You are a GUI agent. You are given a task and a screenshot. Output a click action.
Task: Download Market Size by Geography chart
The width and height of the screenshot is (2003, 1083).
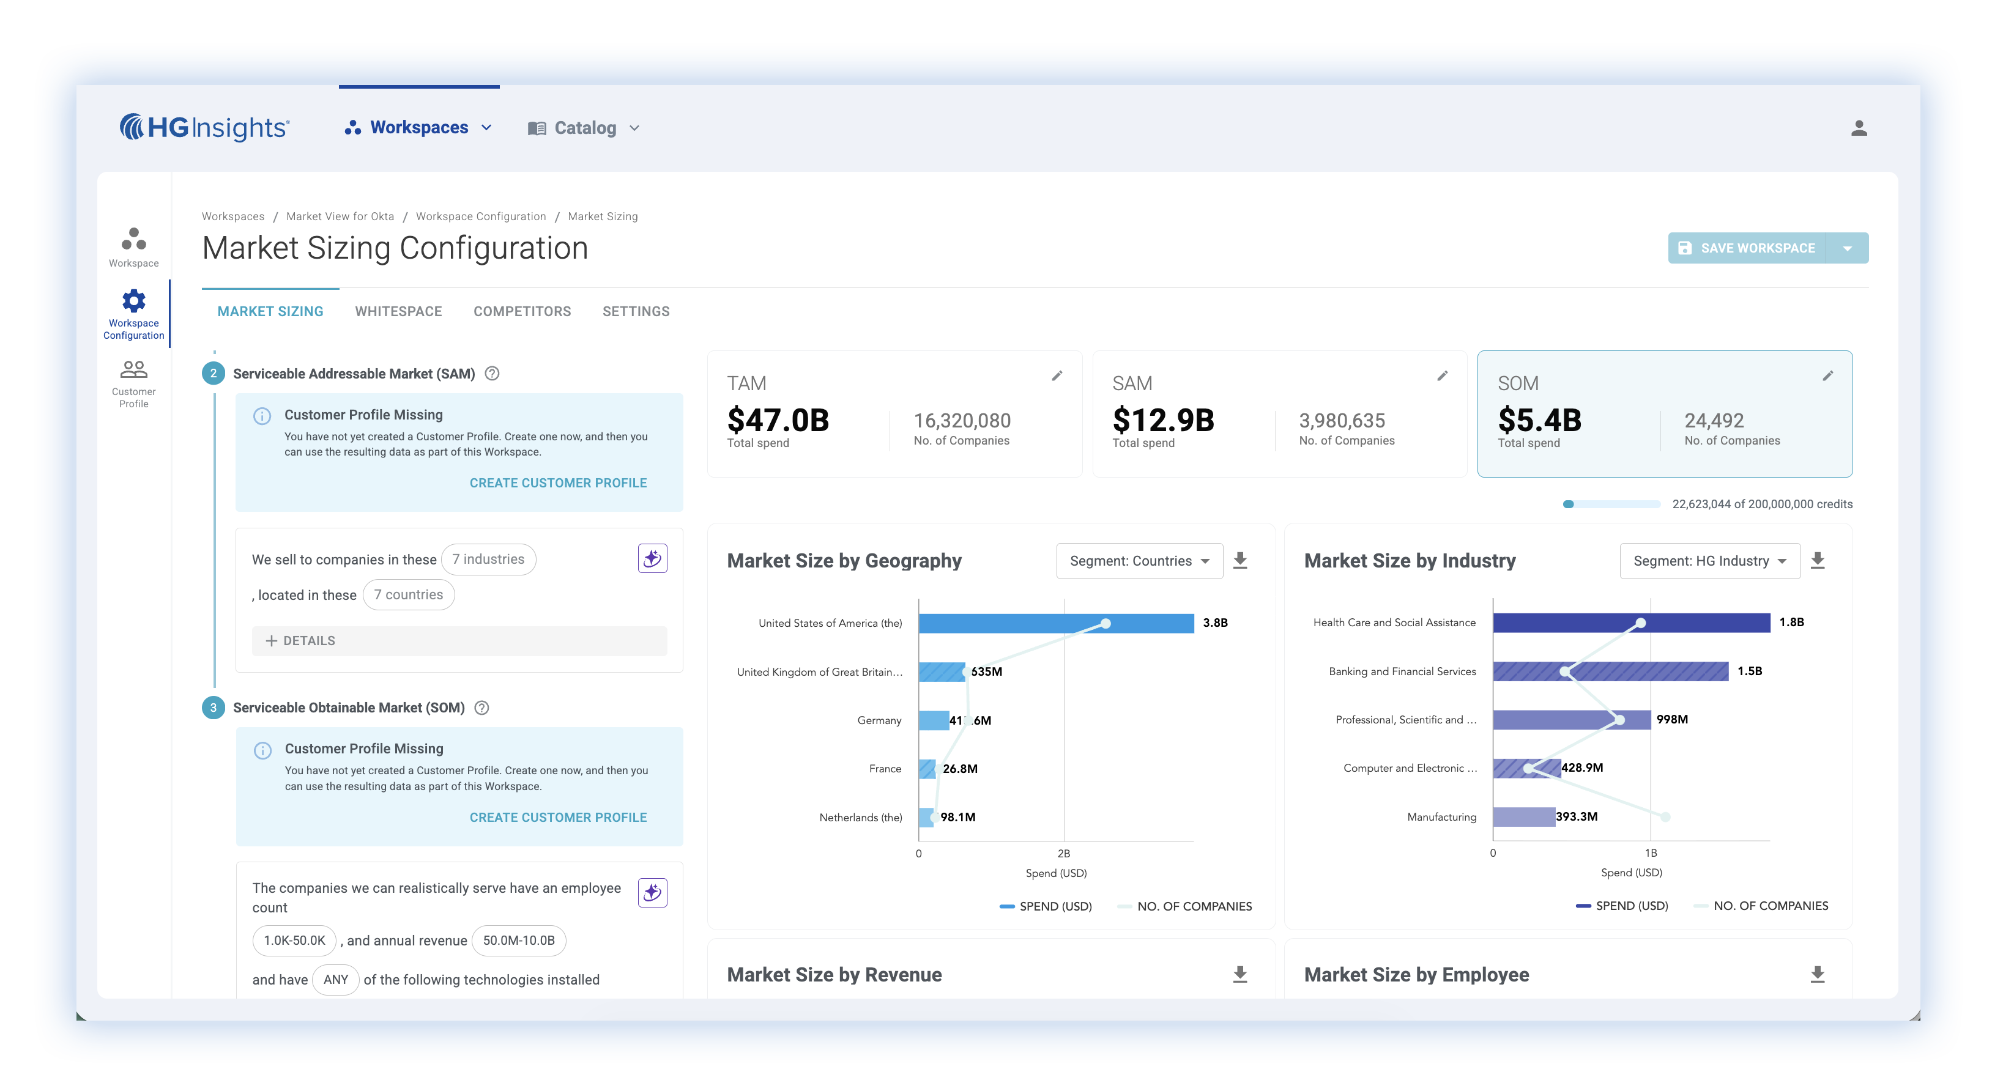pyautogui.click(x=1240, y=561)
